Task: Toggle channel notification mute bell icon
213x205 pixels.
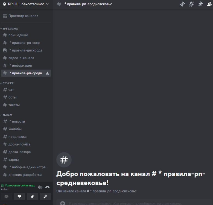Action: pyautogui.click(x=191, y=4)
